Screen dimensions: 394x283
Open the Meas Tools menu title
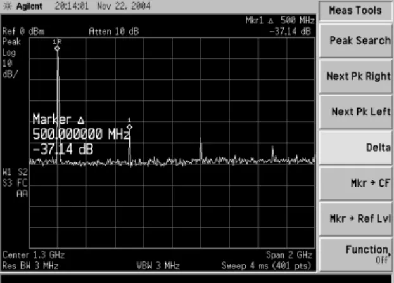pos(355,11)
